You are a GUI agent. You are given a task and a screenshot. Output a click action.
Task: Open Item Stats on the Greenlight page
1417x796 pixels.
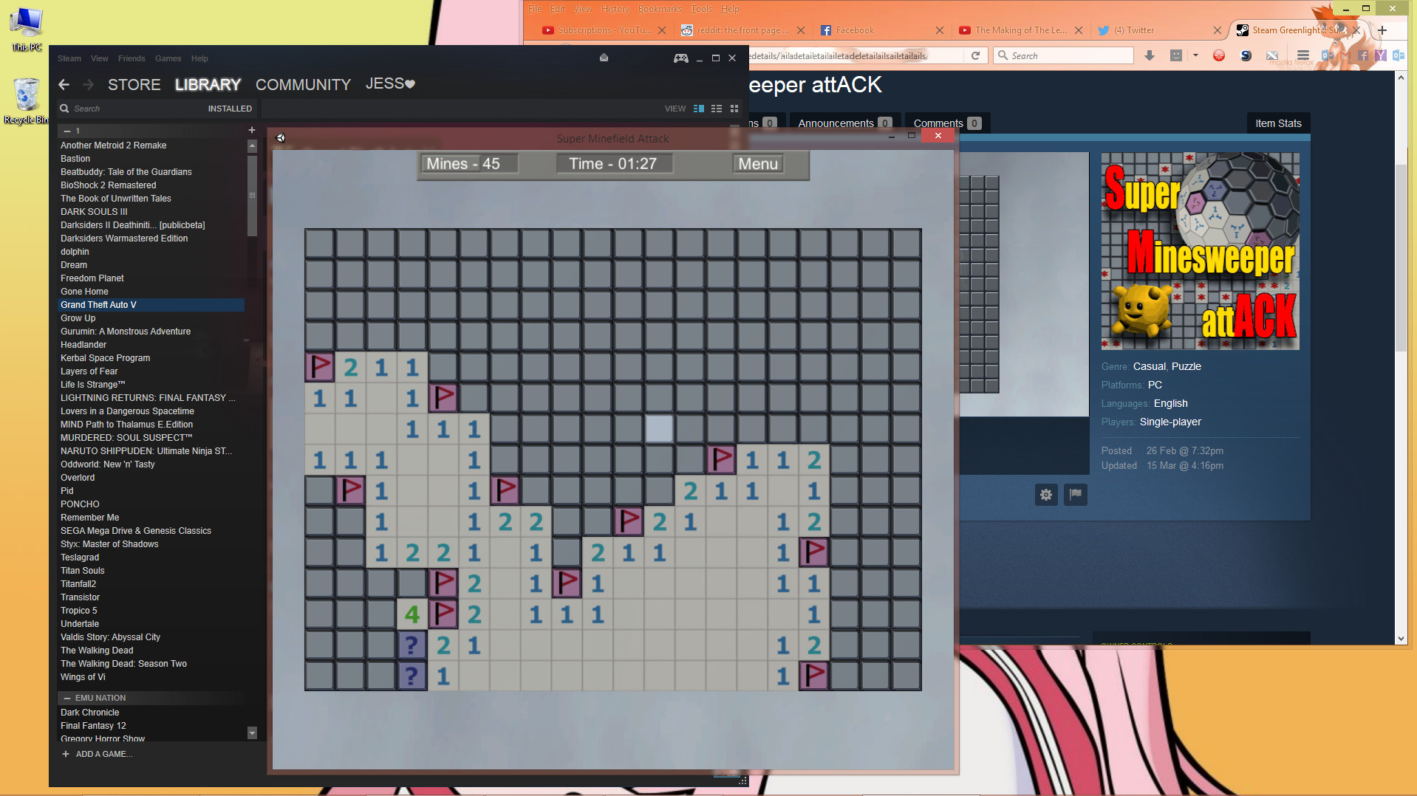[1277, 123]
